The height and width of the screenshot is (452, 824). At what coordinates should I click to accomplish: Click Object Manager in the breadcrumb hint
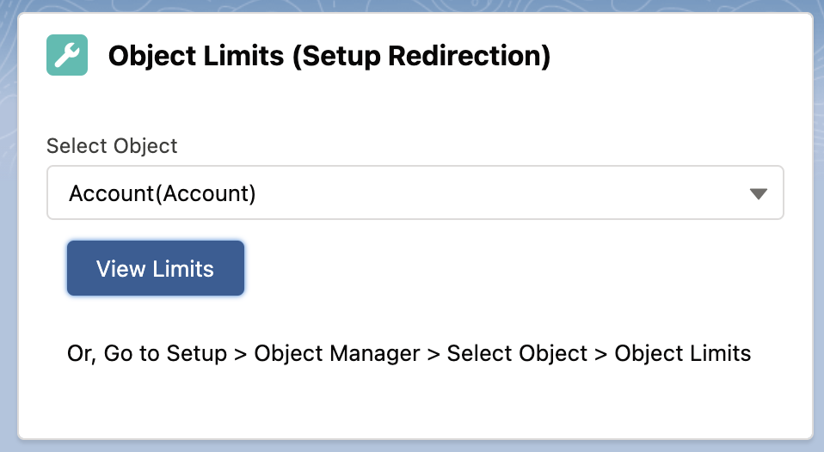pos(337,353)
